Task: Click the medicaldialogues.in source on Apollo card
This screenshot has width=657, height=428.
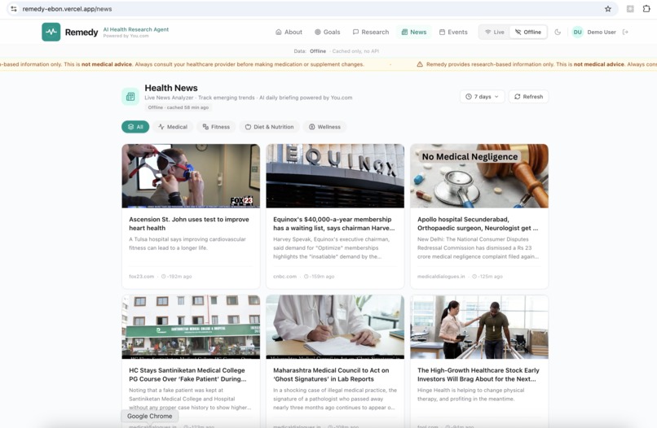Action: (x=441, y=277)
